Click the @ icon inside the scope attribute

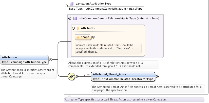[78, 37]
